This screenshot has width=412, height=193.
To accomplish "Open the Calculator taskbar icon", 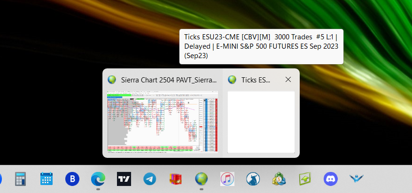I will 21,179.
